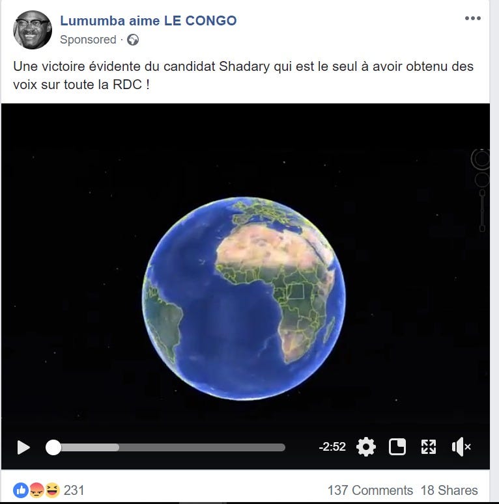The height and width of the screenshot is (504, 499).
Task: Open the three-dot post options menu
Action: point(472,18)
